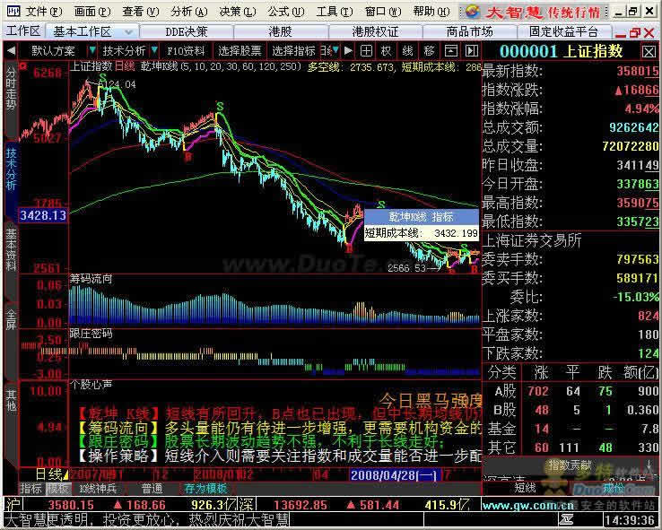Viewport: 662px width, 530px height.
Task: Switch to the K线神兵 bottom tab
Action: [98, 489]
